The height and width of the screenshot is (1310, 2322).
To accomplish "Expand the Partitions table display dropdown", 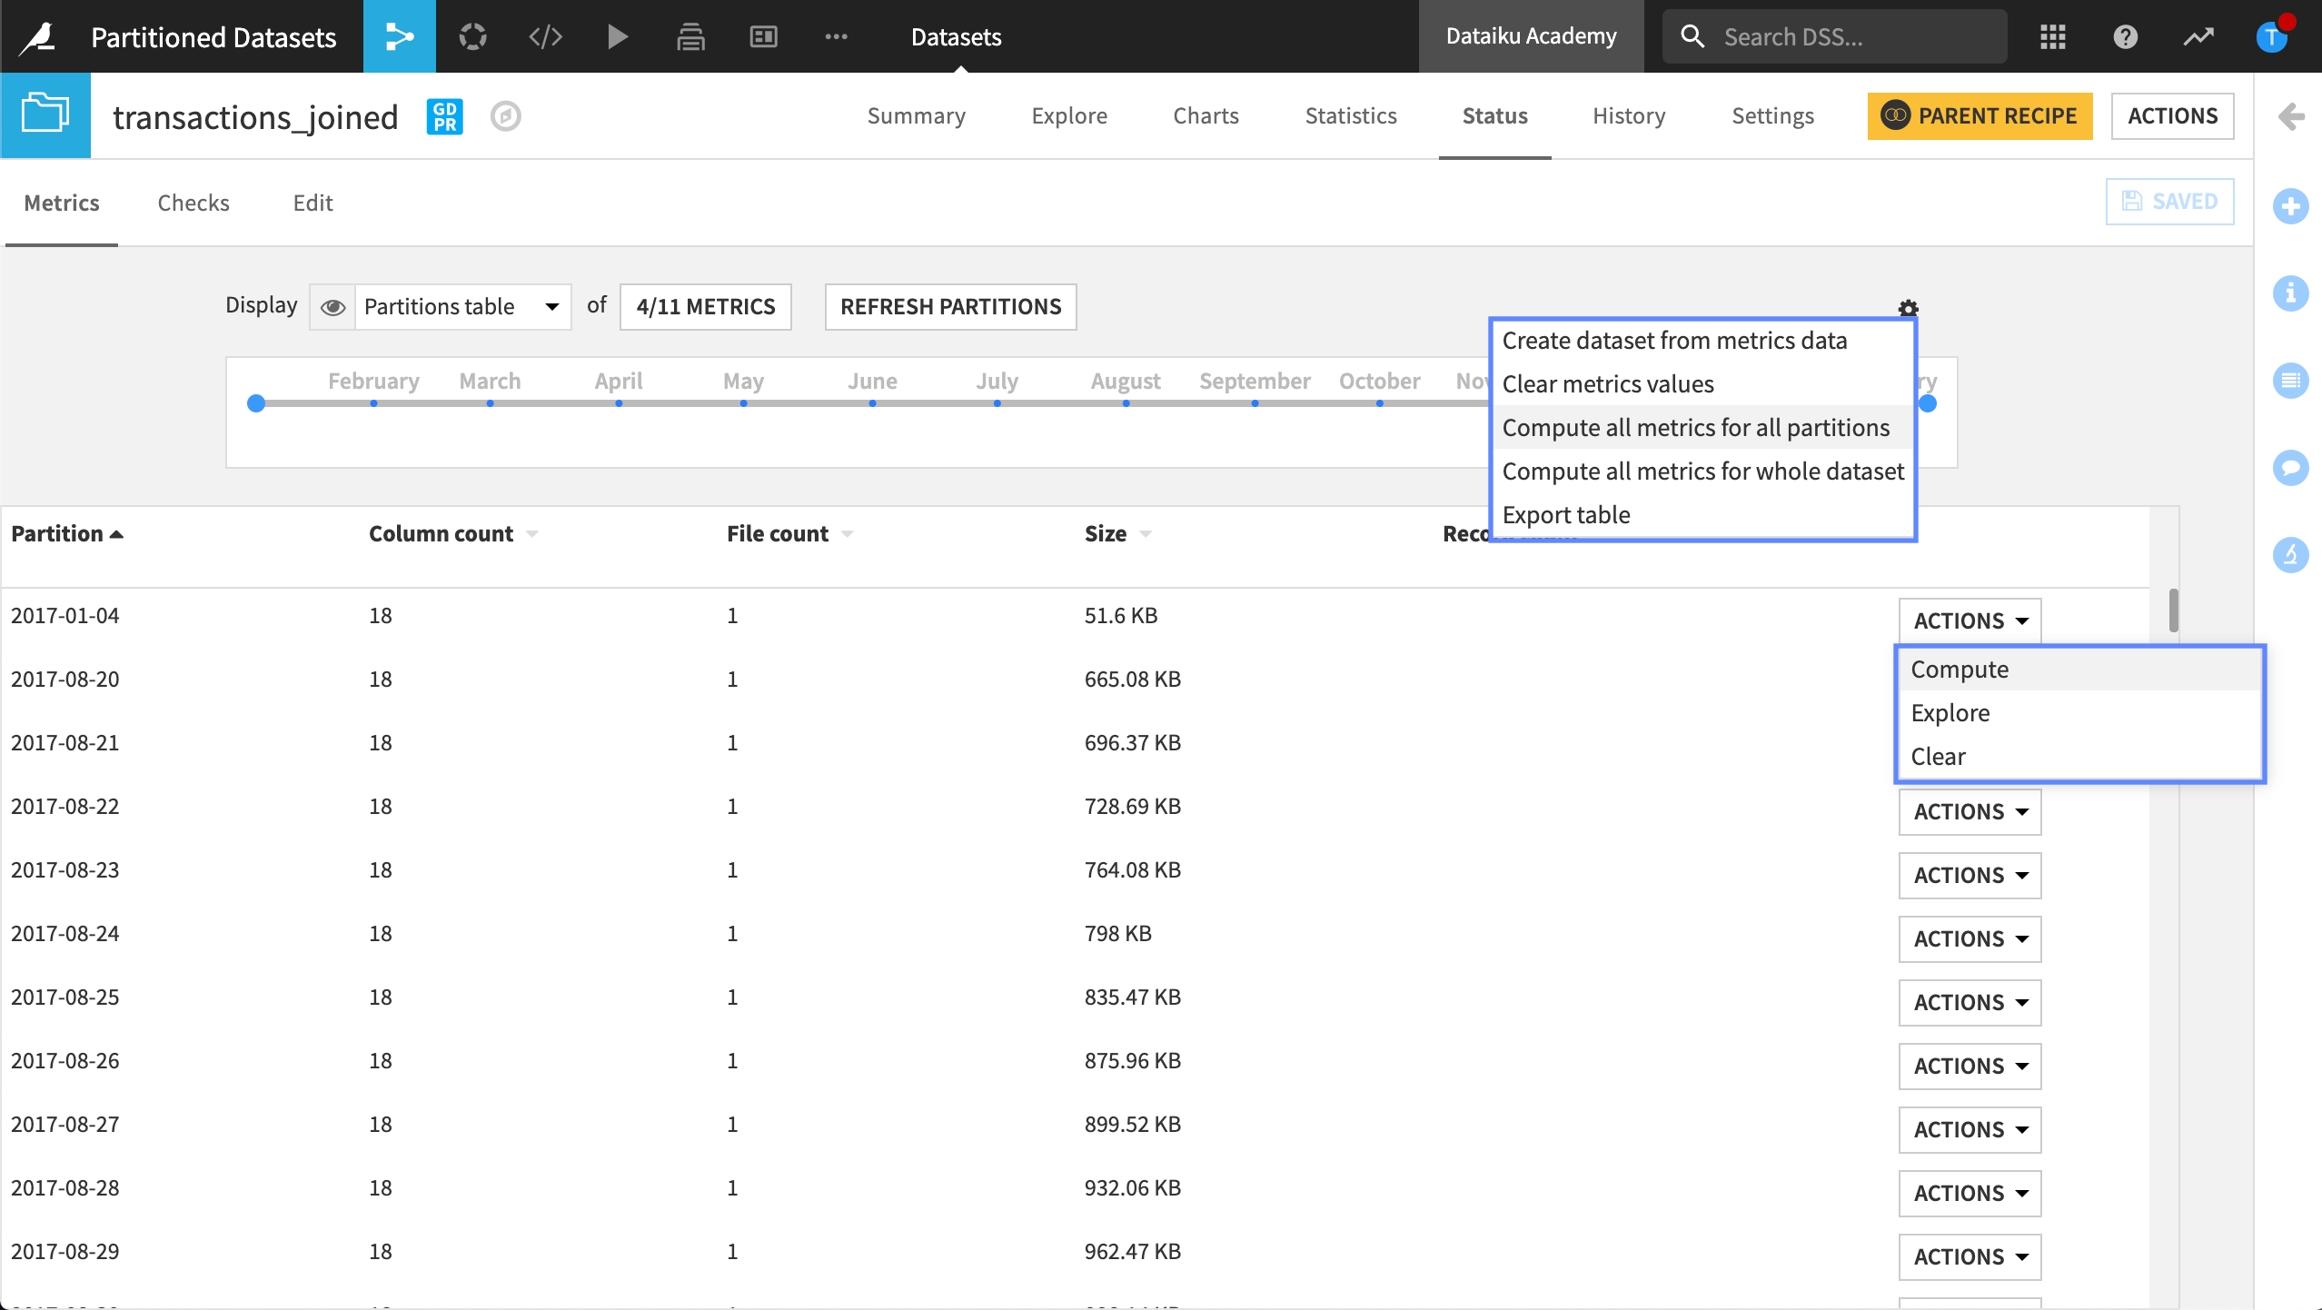I will point(549,306).
